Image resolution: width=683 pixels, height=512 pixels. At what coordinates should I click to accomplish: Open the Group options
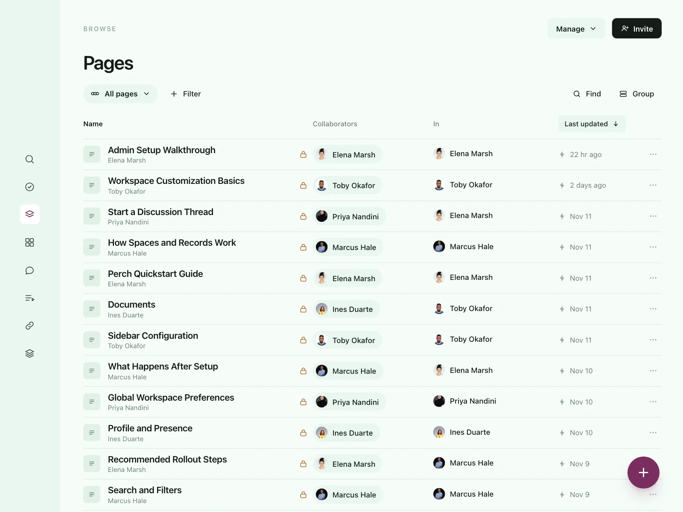(x=636, y=94)
